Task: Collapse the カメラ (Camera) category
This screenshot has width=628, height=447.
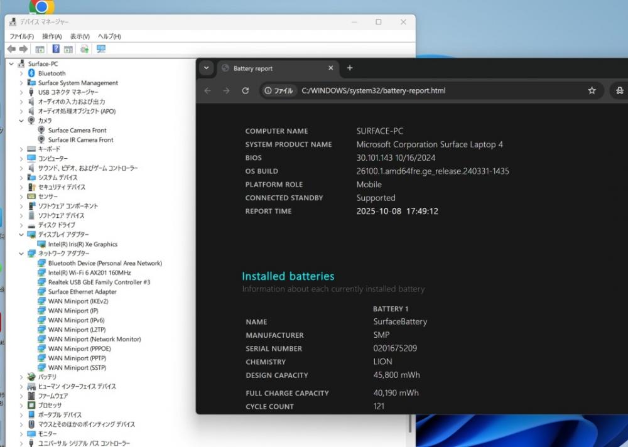Action: click(21, 121)
